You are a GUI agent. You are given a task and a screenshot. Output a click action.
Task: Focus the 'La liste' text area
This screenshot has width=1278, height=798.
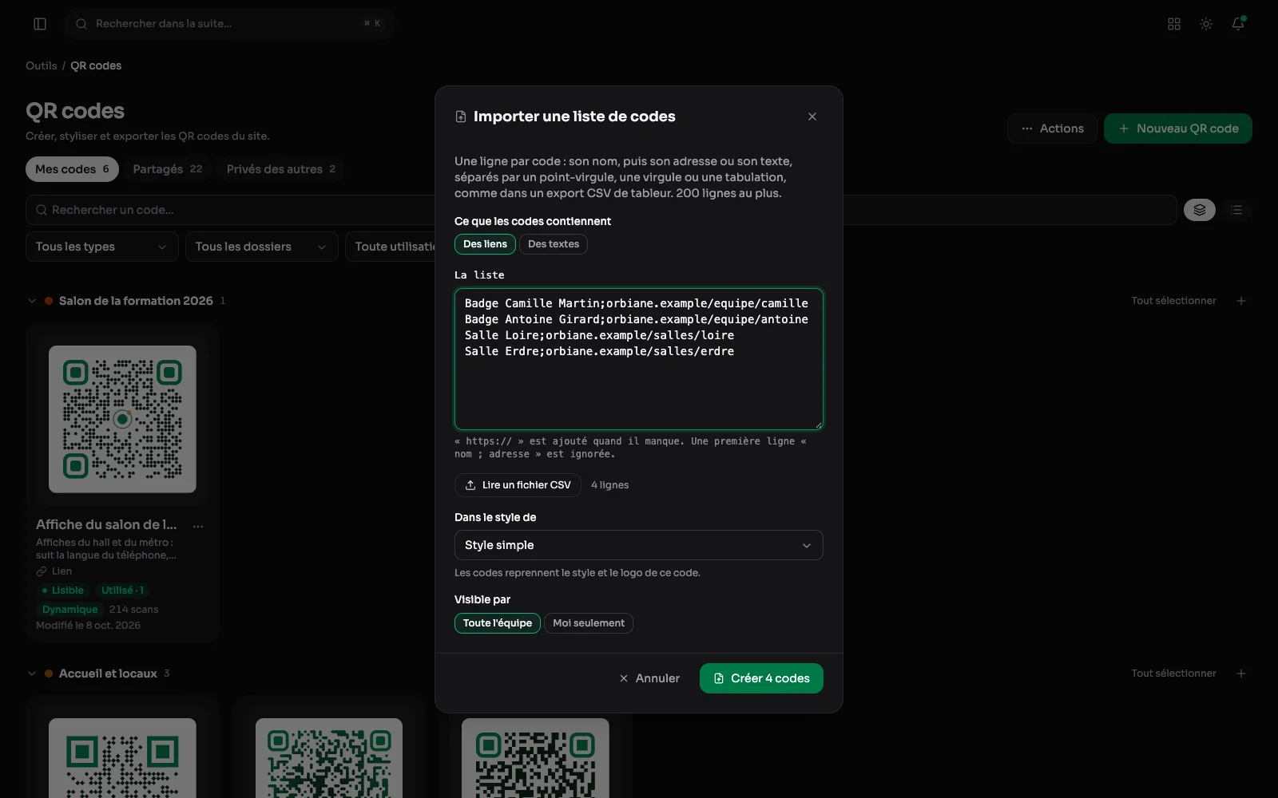(x=639, y=359)
